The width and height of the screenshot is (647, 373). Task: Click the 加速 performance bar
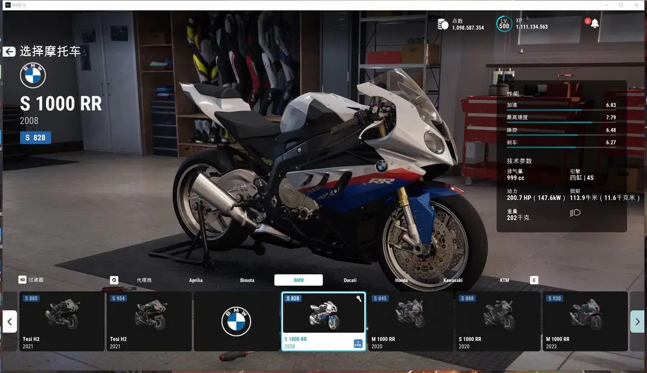(561, 111)
